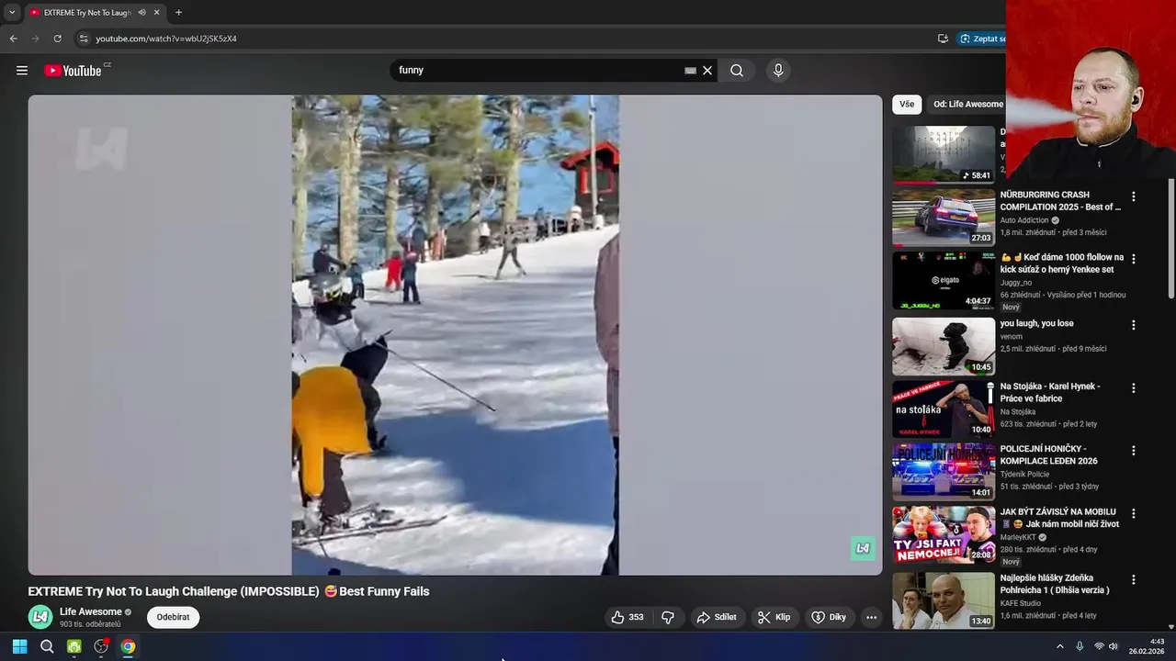This screenshot has width=1176, height=661.
Task: Open options menu for Najlepšie hlášky Zdeňka Pohlreicha
Action: pyautogui.click(x=1133, y=579)
